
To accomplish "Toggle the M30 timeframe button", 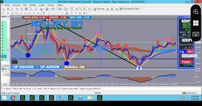I will tap(17, 13).
